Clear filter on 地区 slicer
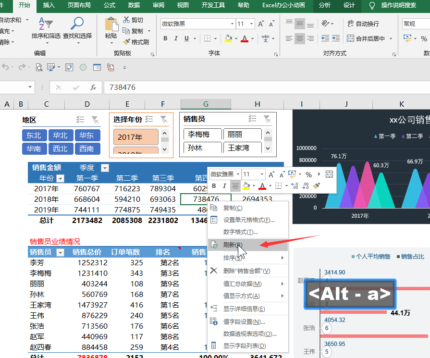This screenshot has height=358, width=430. pyautogui.click(x=96, y=120)
